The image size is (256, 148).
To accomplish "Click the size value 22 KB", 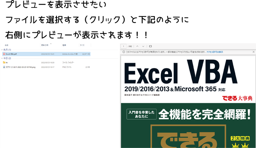I will (88, 67).
